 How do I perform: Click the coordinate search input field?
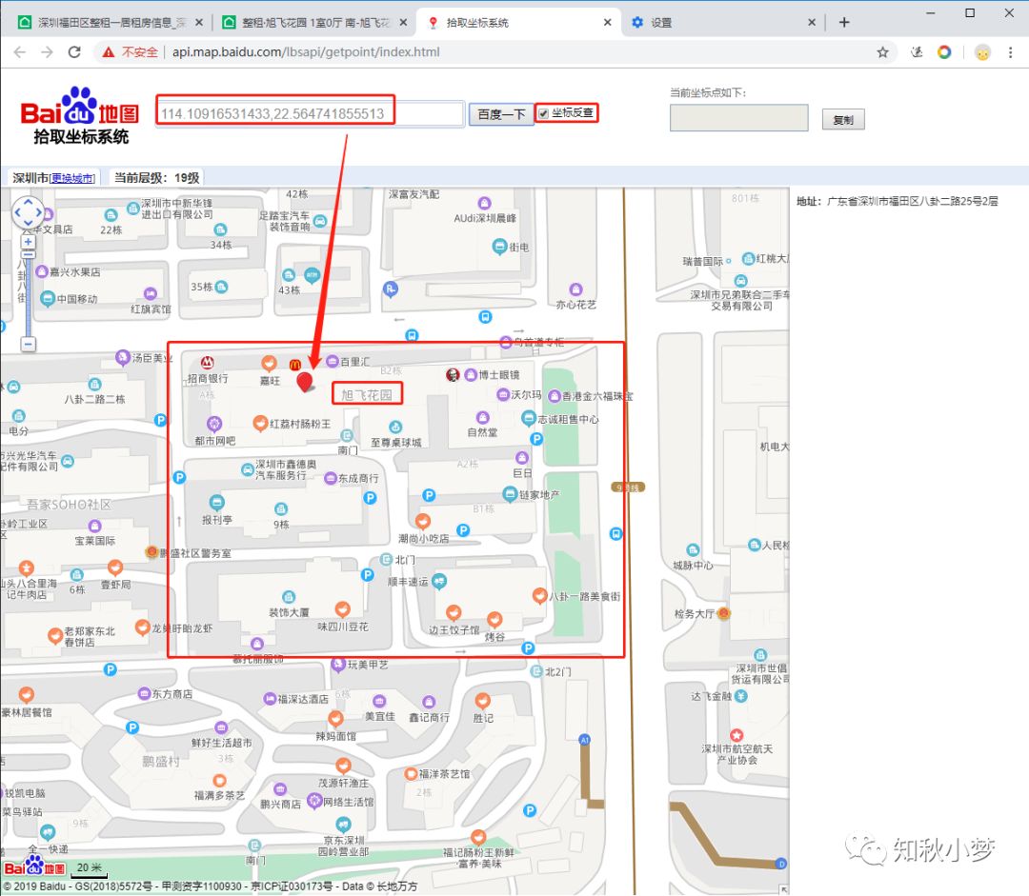click(x=310, y=113)
